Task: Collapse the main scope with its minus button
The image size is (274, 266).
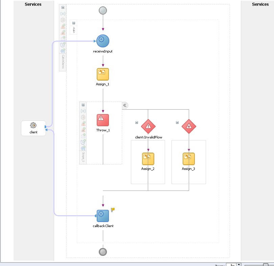Action: click(73, 22)
